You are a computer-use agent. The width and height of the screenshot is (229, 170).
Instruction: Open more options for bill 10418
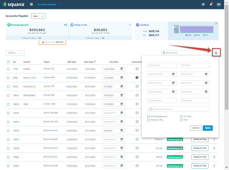tap(214, 148)
